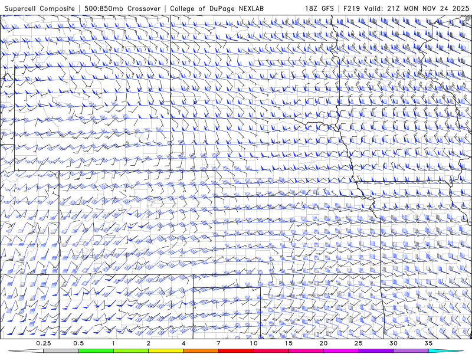Click 'F219 Valid: 21Z MON NOV 24 2025'
472x354 pixels.
click(x=406, y=8)
